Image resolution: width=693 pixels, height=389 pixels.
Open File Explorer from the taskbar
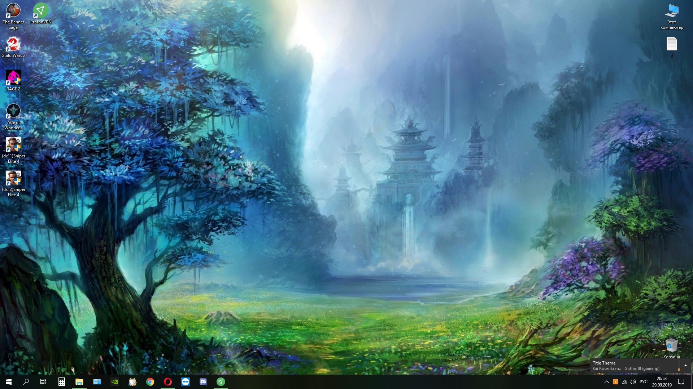click(79, 382)
